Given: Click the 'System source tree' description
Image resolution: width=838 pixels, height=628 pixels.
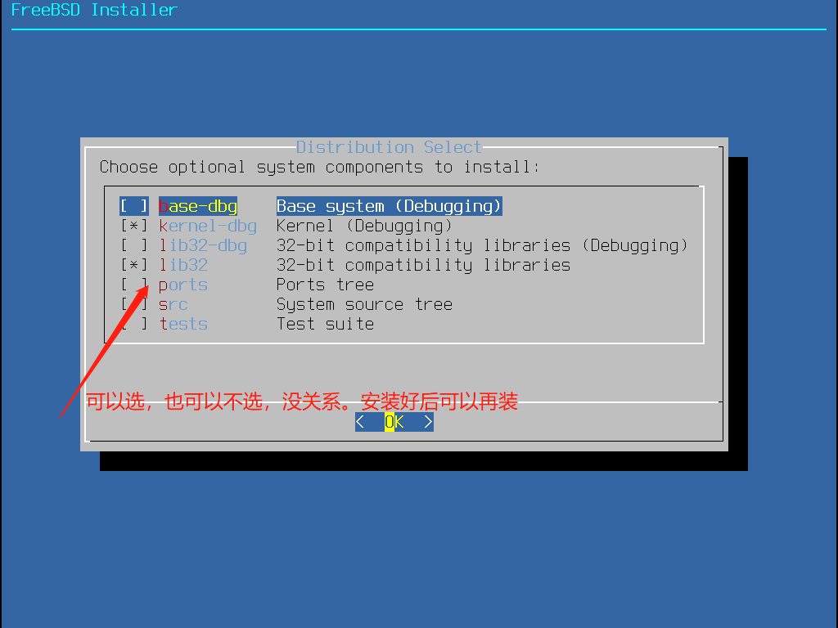Looking at the screenshot, I should click(364, 304).
